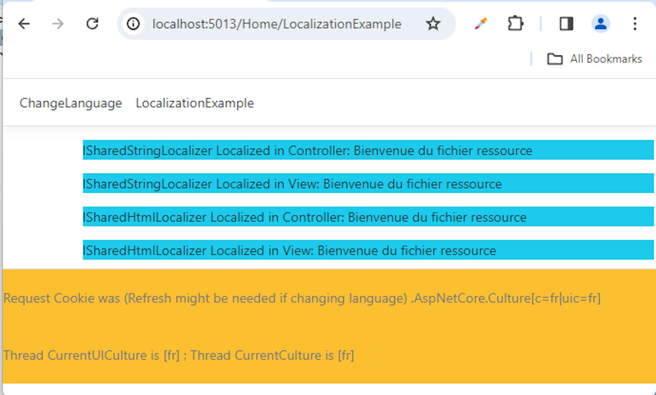Click the forward navigation arrow
Image resolution: width=656 pixels, height=395 pixels.
click(58, 23)
